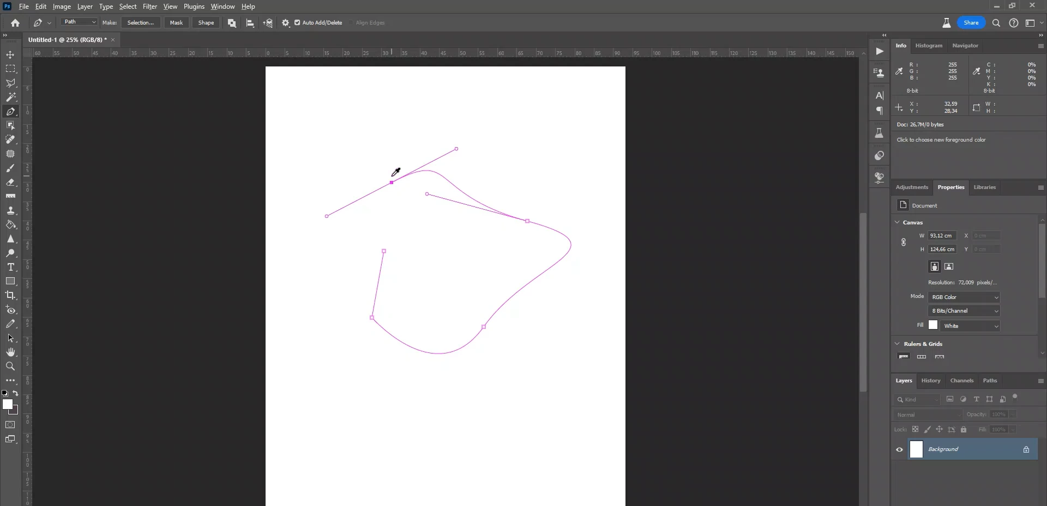Image resolution: width=1047 pixels, height=506 pixels.
Task: Open the Path mode dropdown
Action: point(79,22)
